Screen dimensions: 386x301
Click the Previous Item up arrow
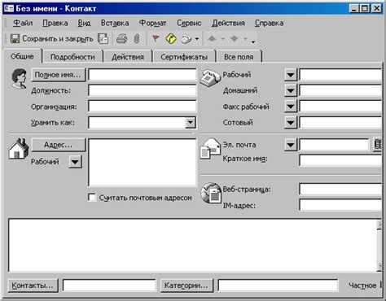pyautogui.click(x=212, y=39)
